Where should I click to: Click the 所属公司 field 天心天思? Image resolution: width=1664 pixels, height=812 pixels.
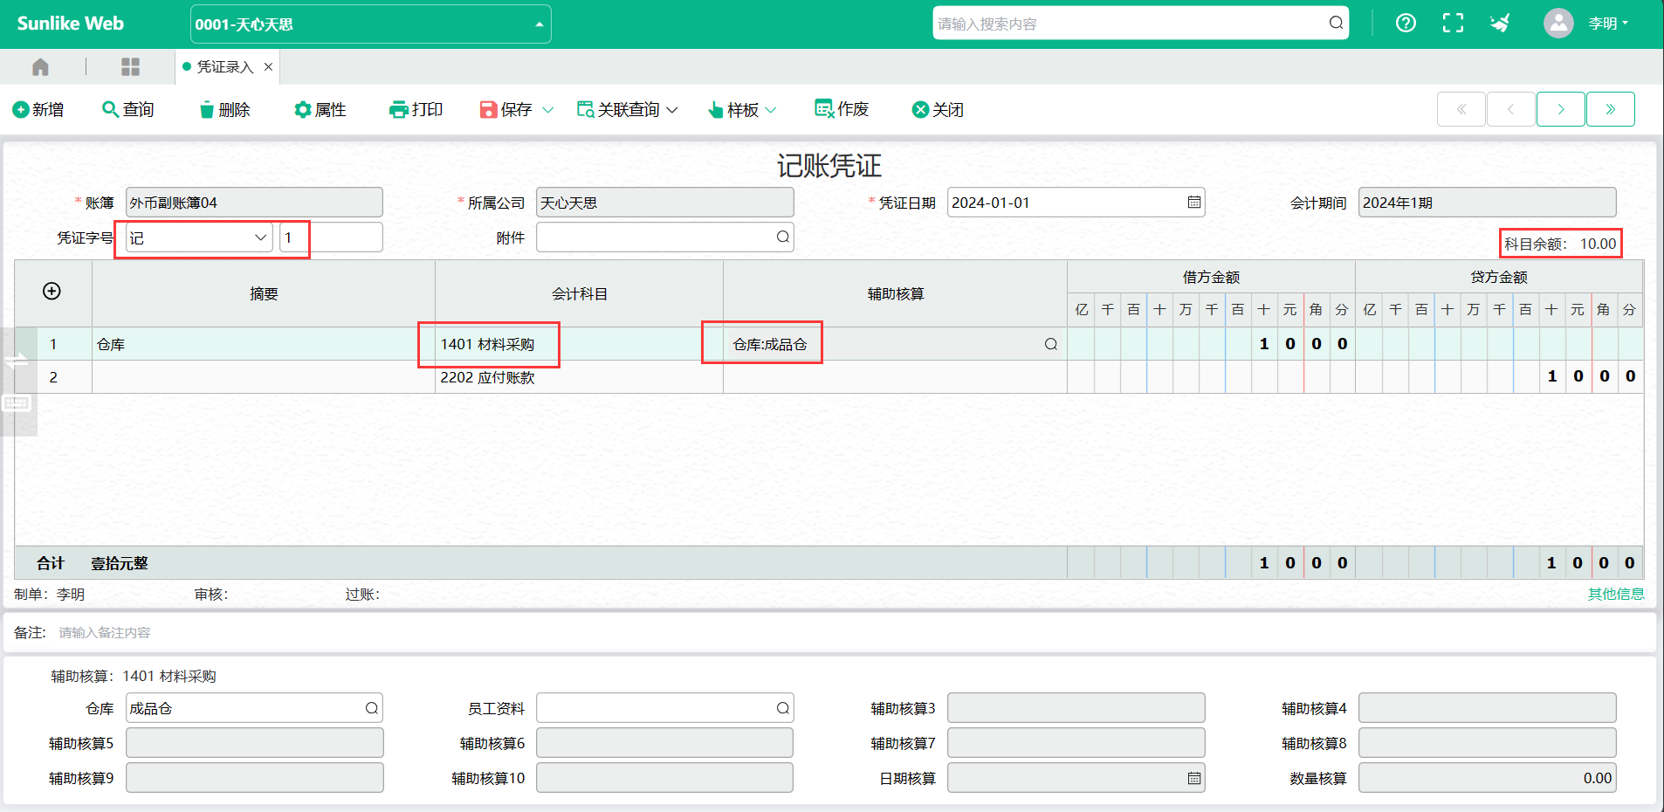[664, 203]
